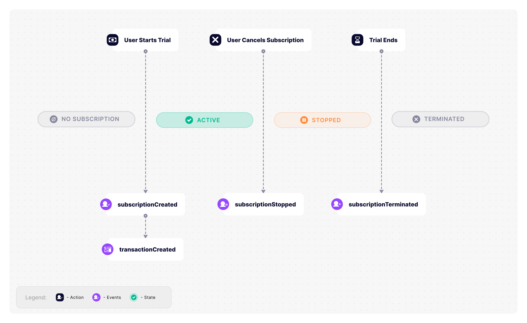Click the transactionCreated purple receipt icon
527x323 pixels.
point(108,249)
